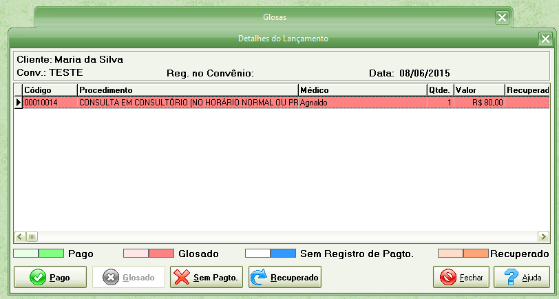
Task: Open Ajuda help
Action: pyautogui.click(x=522, y=277)
